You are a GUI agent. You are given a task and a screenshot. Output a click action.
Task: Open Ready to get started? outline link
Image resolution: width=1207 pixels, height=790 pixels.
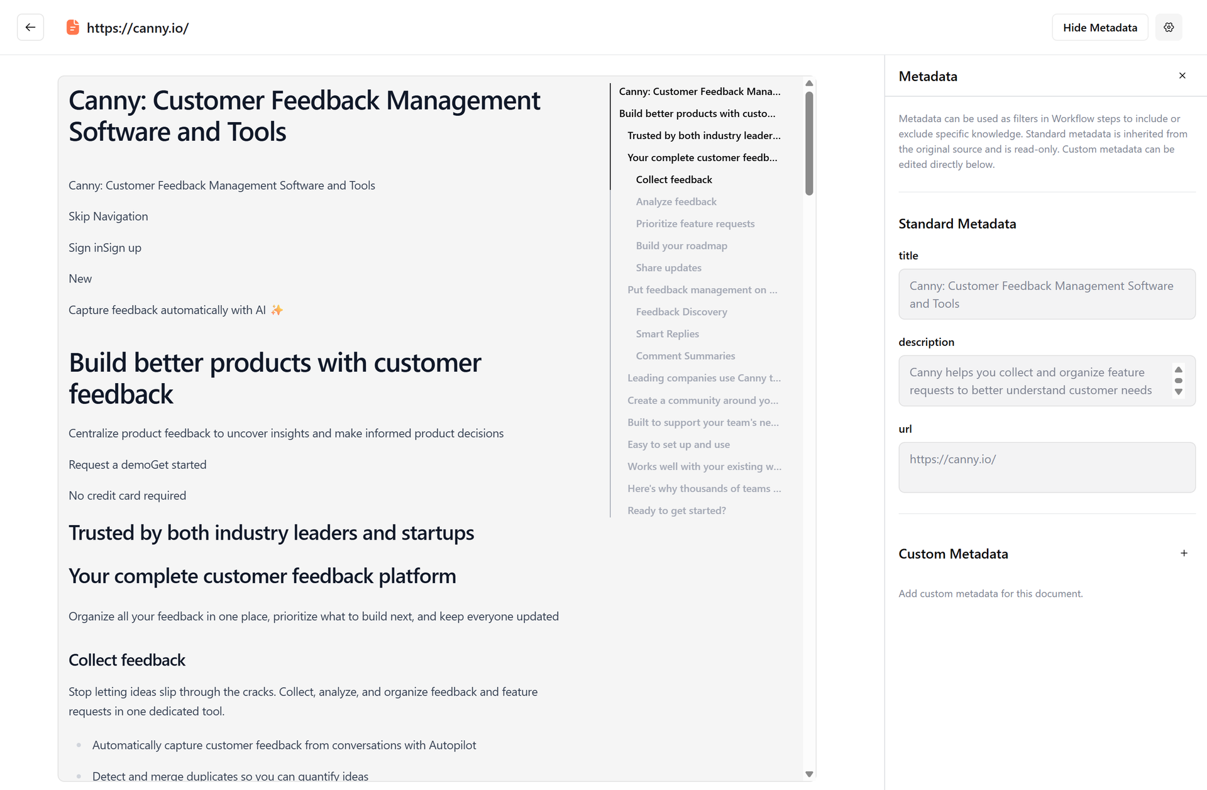(676, 511)
